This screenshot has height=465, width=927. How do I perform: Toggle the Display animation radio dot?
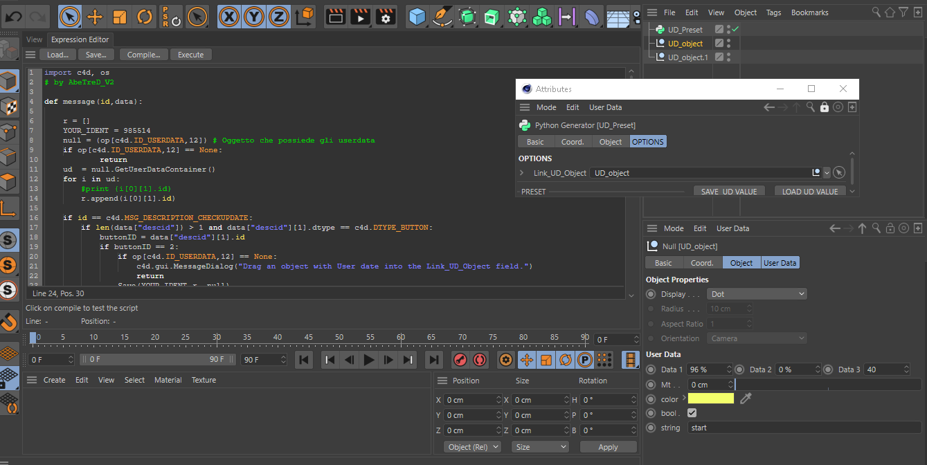click(651, 294)
